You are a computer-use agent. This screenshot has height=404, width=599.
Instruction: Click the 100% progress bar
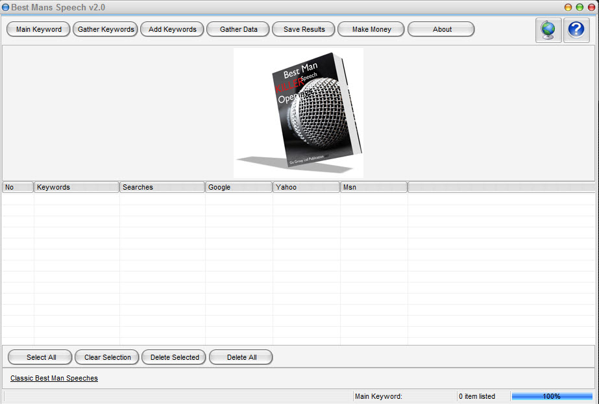coord(552,396)
